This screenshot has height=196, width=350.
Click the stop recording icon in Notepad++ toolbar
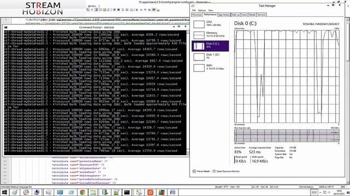click(119, 10)
